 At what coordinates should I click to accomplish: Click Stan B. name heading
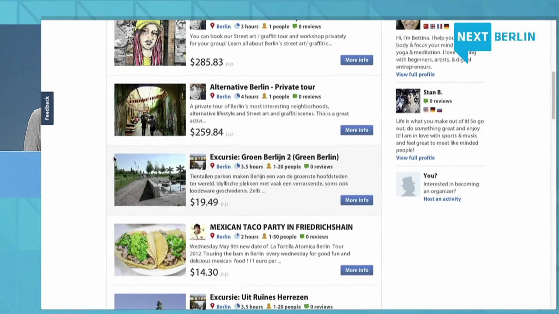(433, 92)
